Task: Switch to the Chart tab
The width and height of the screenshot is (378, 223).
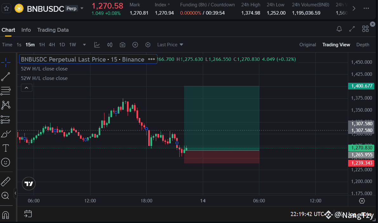Action: (x=8, y=30)
